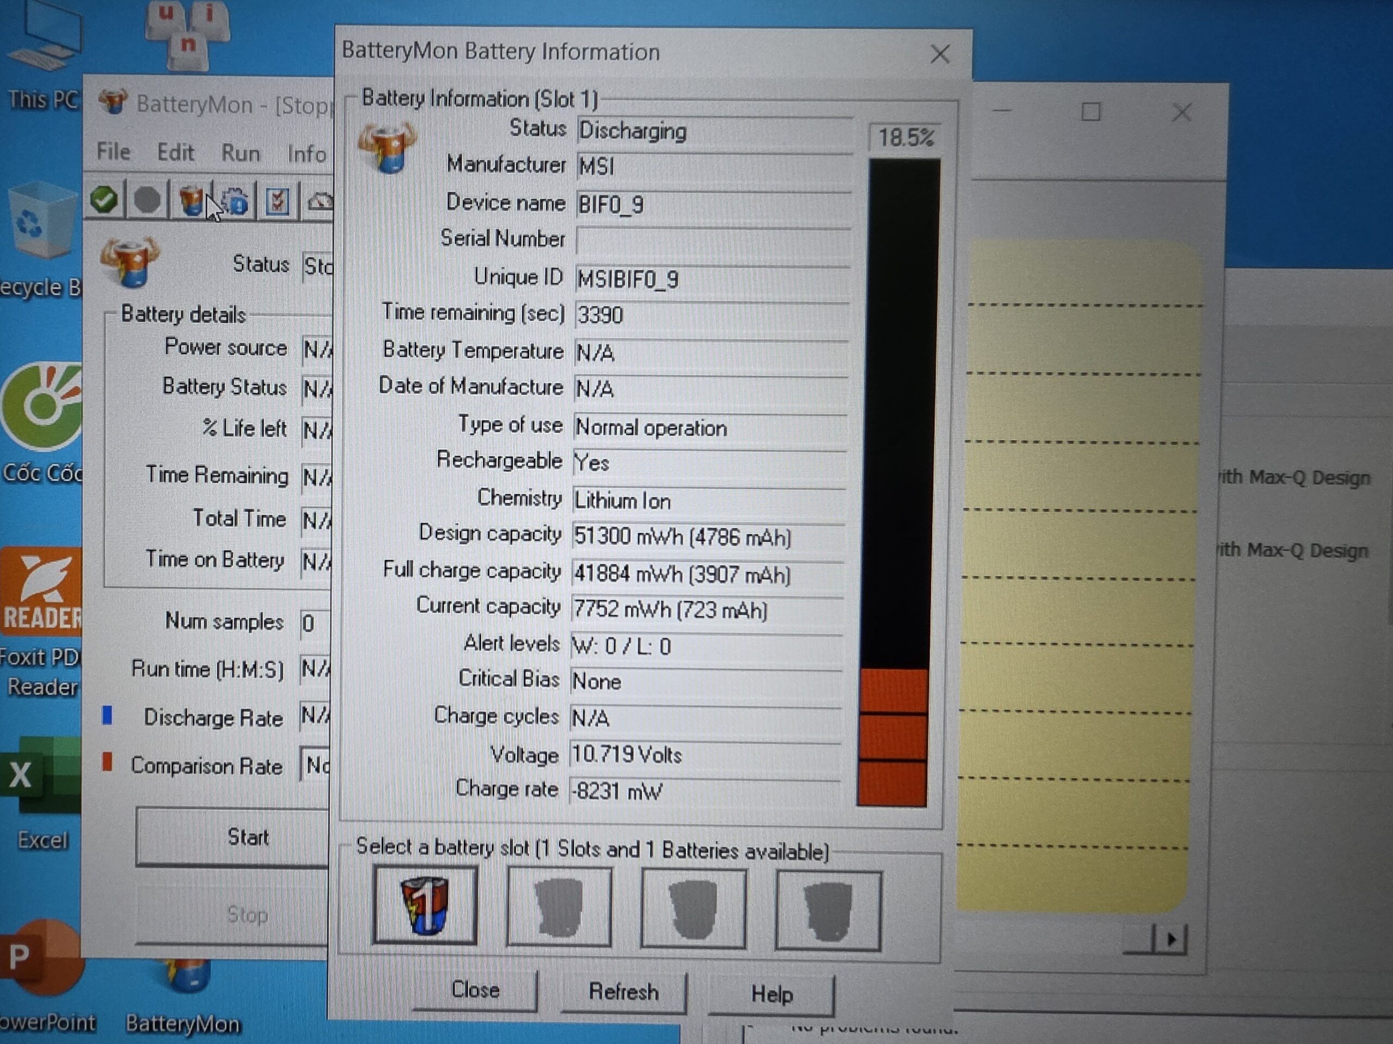Click the Help button

pyautogui.click(x=772, y=995)
